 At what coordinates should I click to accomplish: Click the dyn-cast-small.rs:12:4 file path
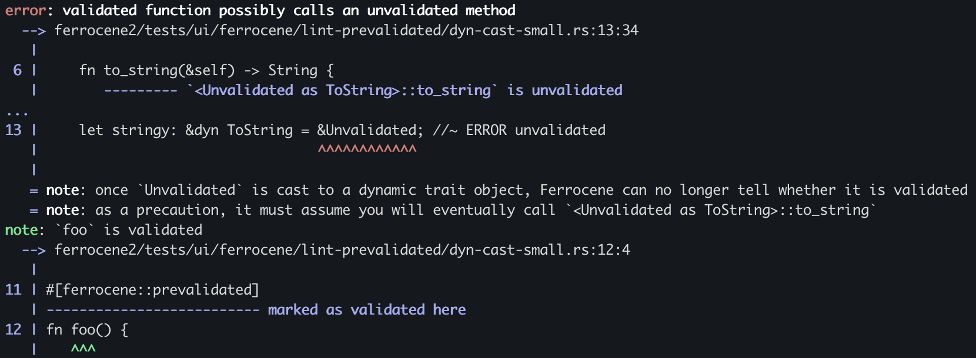pyautogui.click(x=342, y=249)
